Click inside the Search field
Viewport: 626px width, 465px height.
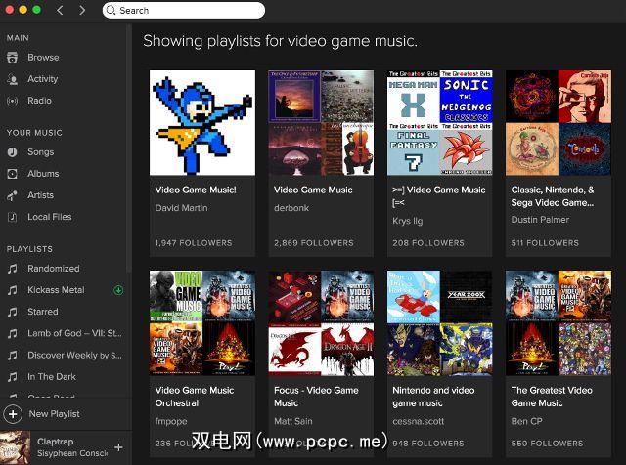coord(184,10)
